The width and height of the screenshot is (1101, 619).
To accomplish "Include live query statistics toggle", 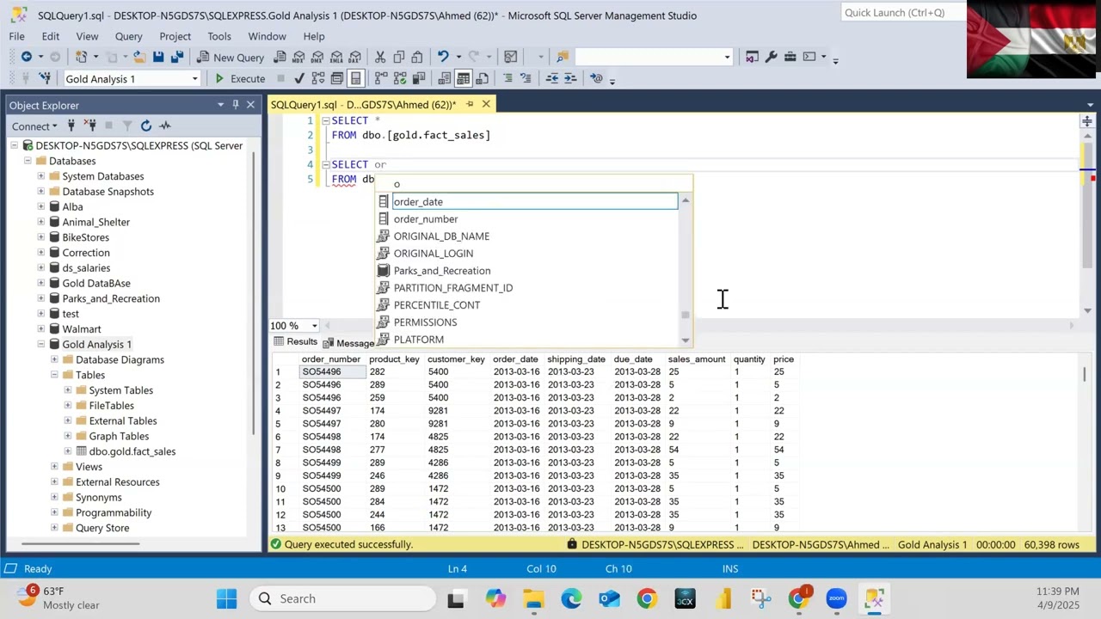I will tap(400, 78).
